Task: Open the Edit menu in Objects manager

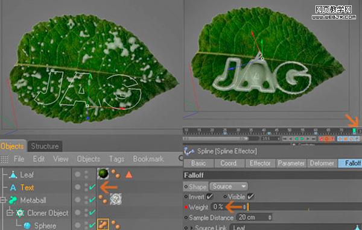Action: 39,159
